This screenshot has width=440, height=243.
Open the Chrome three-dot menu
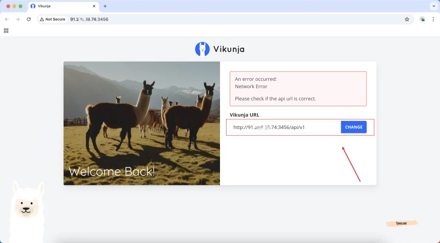433,19
